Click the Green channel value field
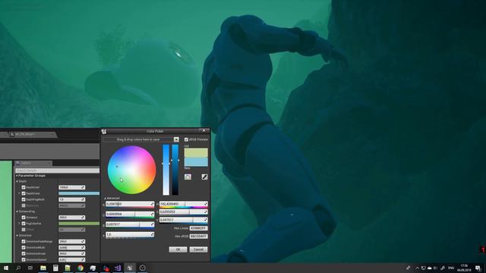486x273 pixels. (x=130, y=214)
